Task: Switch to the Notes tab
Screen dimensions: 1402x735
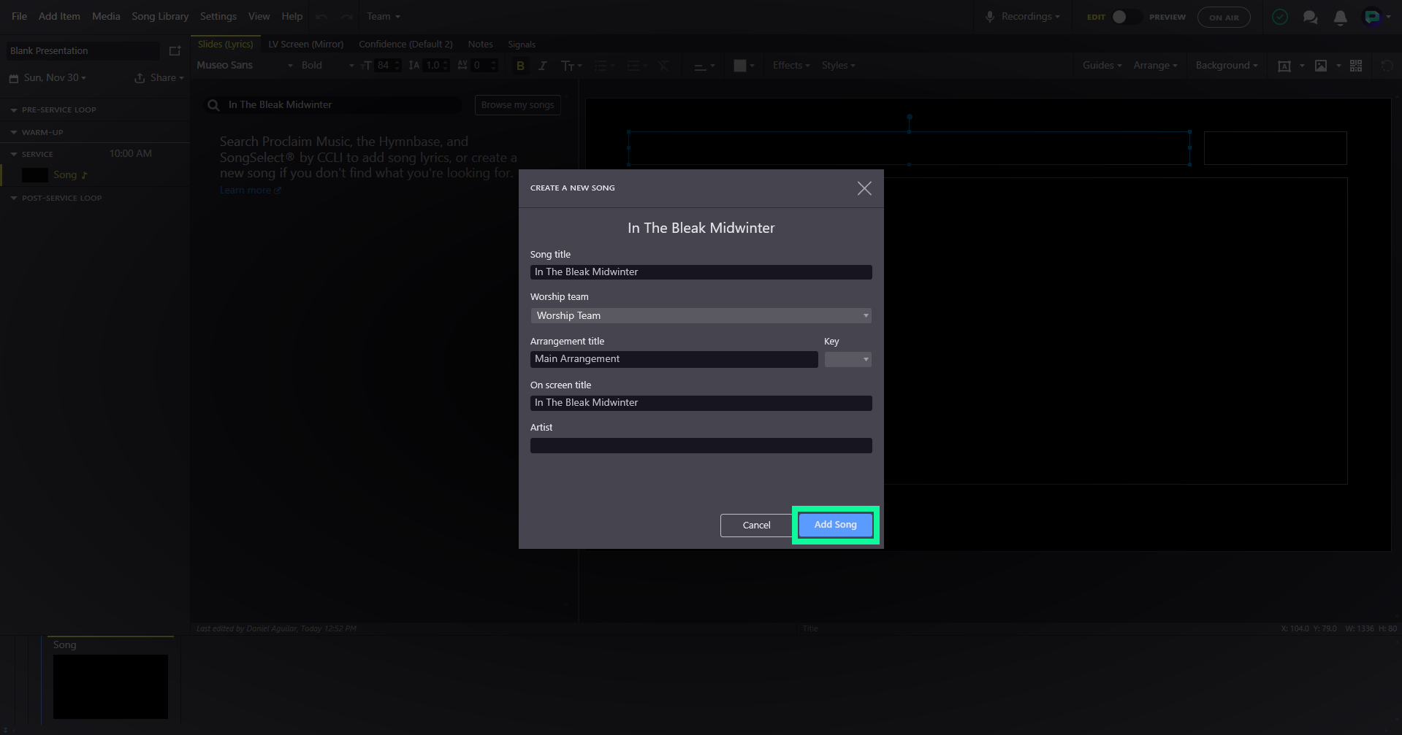Action: click(x=480, y=45)
